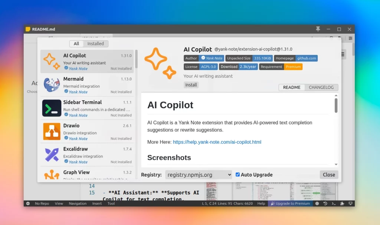Open the hamburger outline menu behind the dialog
This screenshot has width=380, height=225.
[x=343, y=54]
